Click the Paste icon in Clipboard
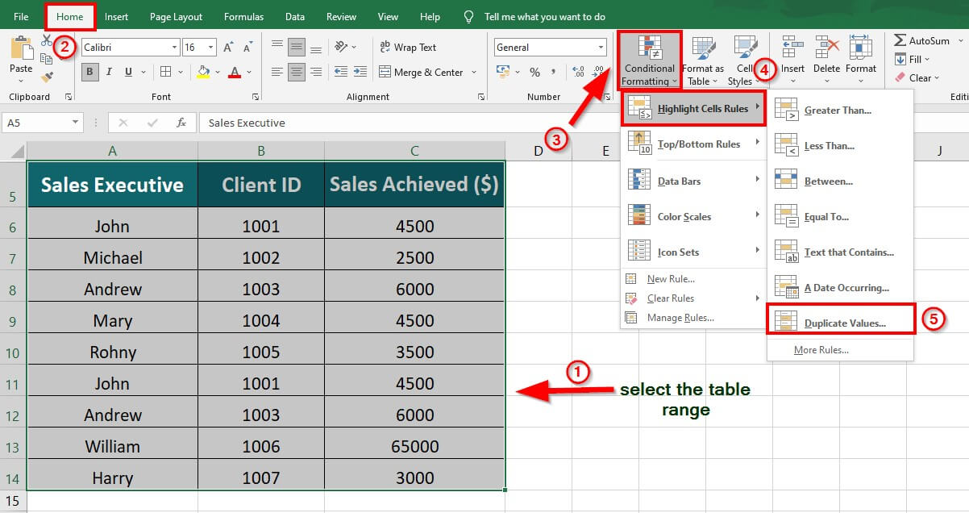Viewport: 969px width, 513px height. (x=21, y=48)
